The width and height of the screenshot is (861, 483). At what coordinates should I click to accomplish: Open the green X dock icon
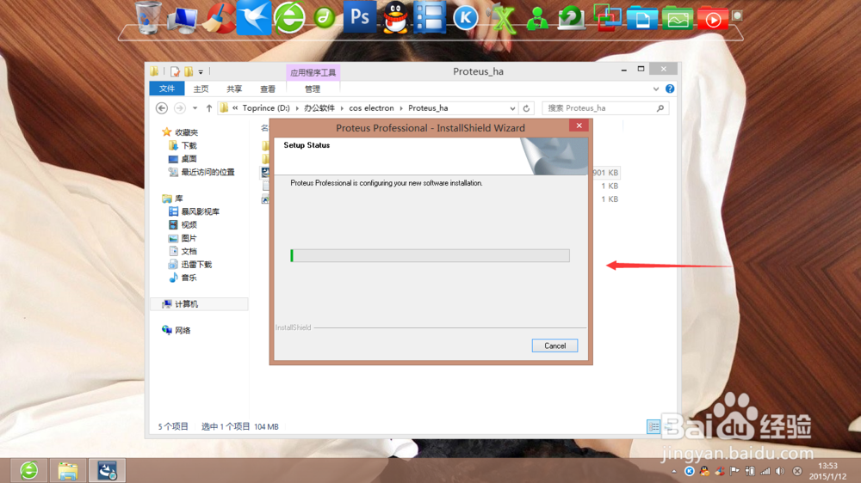click(502, 19)
